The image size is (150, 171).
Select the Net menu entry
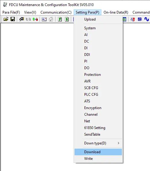point(98,121)
